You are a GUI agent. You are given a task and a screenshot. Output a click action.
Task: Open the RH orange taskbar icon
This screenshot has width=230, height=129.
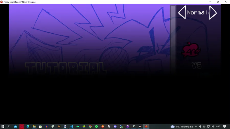tap(59, 126)
